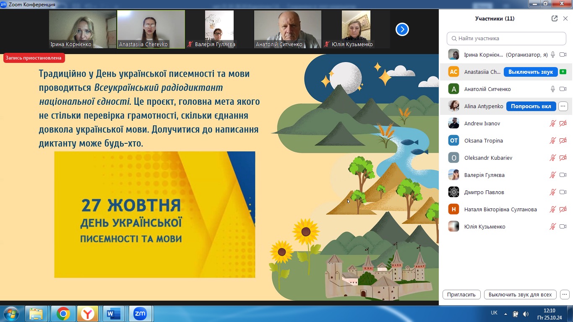573x322 pixels.
Task: Click the Найти участника search field
Action: pyautogui.click(x=505, y=38)
